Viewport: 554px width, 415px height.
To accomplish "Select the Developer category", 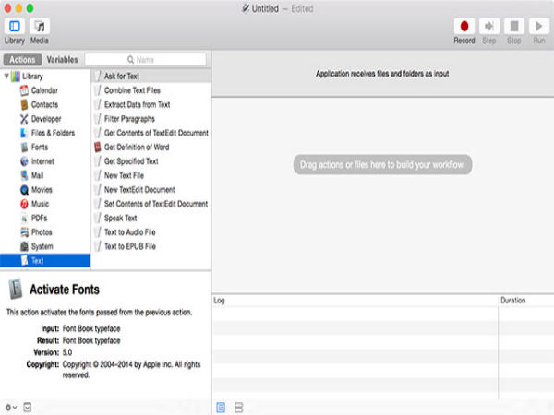I will 46,119.
